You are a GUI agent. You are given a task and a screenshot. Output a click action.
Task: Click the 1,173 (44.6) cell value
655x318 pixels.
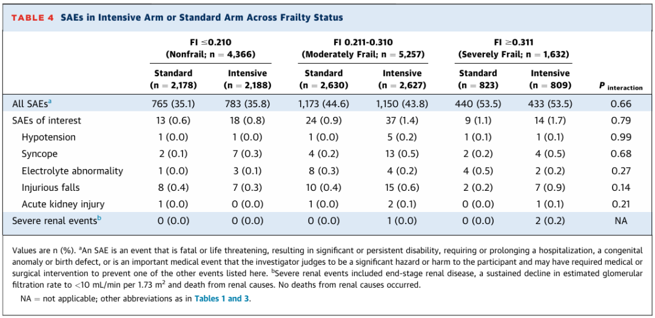pos(323,104)
